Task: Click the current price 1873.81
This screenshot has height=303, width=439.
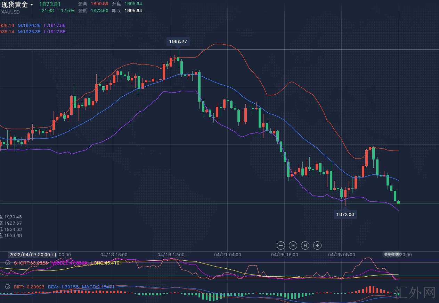Action: click(50, 4)
